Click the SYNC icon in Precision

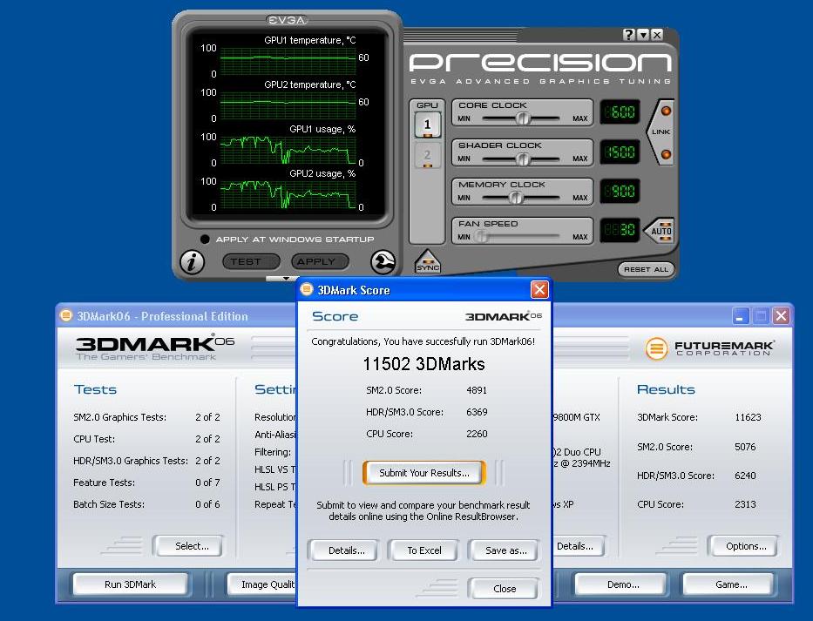[x=428, y=260]
